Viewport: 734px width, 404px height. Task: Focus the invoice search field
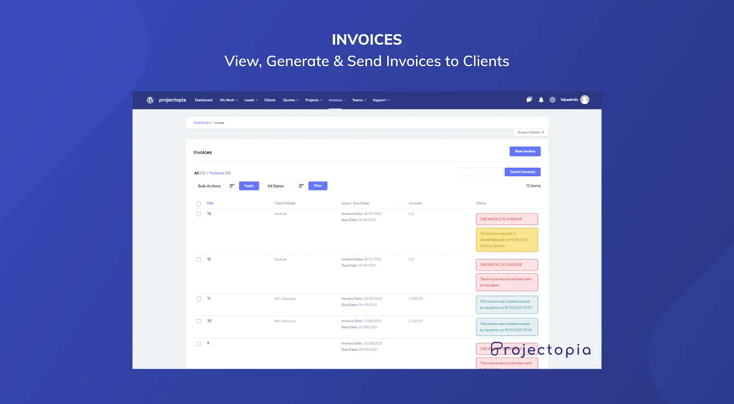click(x=480, y=172)
